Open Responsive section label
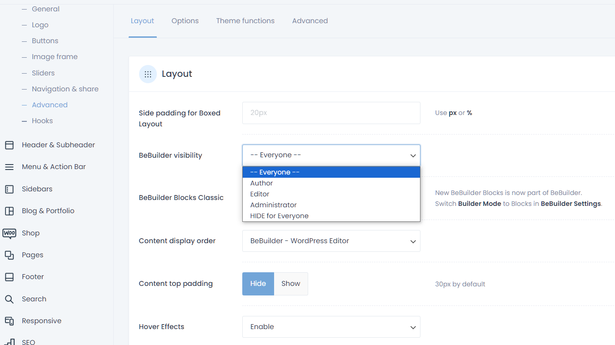This screenshot has width=615, height=345. click(x=41, y=321)
